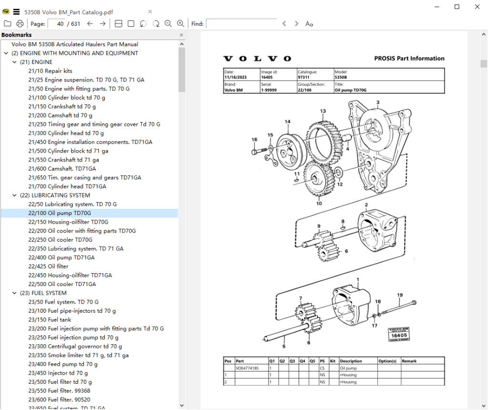Open bookmark 22/425 Oil filter

coord(48,266)
